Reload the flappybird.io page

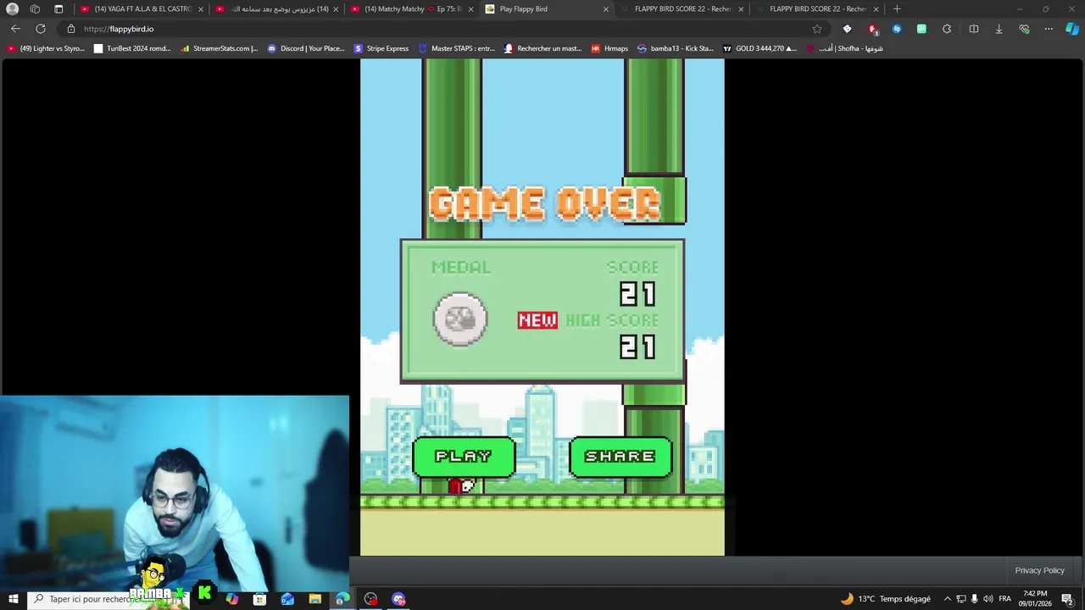tap(40, 29)
